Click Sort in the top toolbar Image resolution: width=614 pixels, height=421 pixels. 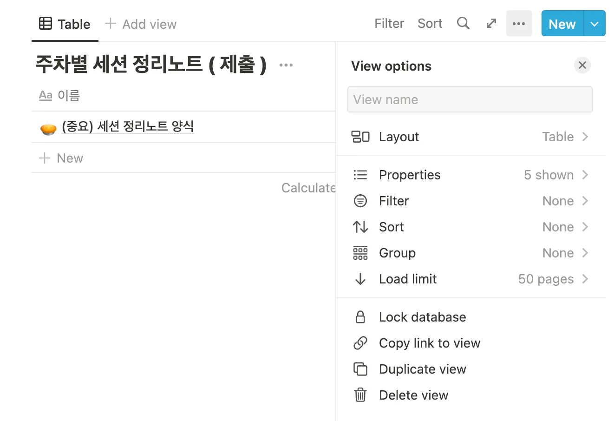(x=430, y=24)
